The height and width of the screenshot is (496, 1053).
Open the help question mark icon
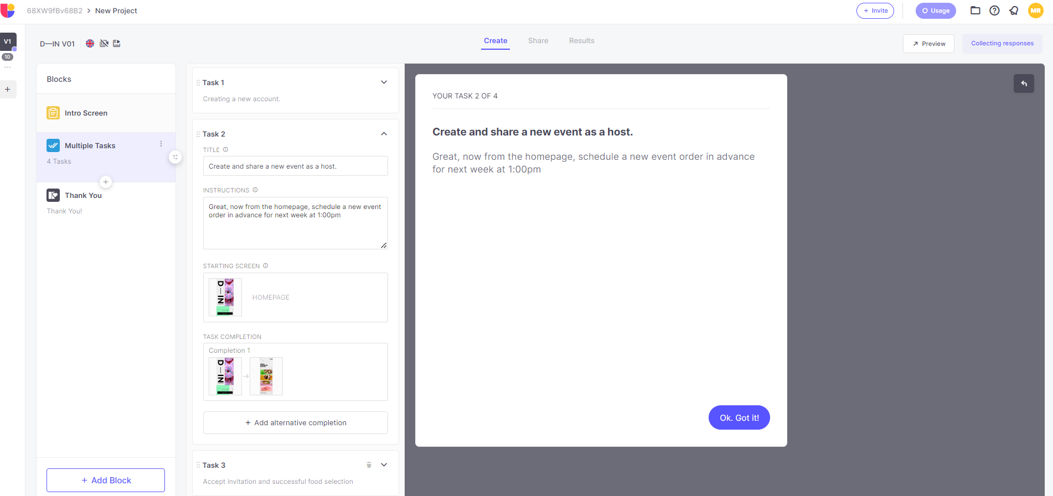click(x=994, y=11)
